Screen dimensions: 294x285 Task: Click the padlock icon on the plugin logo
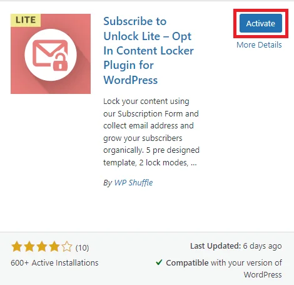point(60,62)
